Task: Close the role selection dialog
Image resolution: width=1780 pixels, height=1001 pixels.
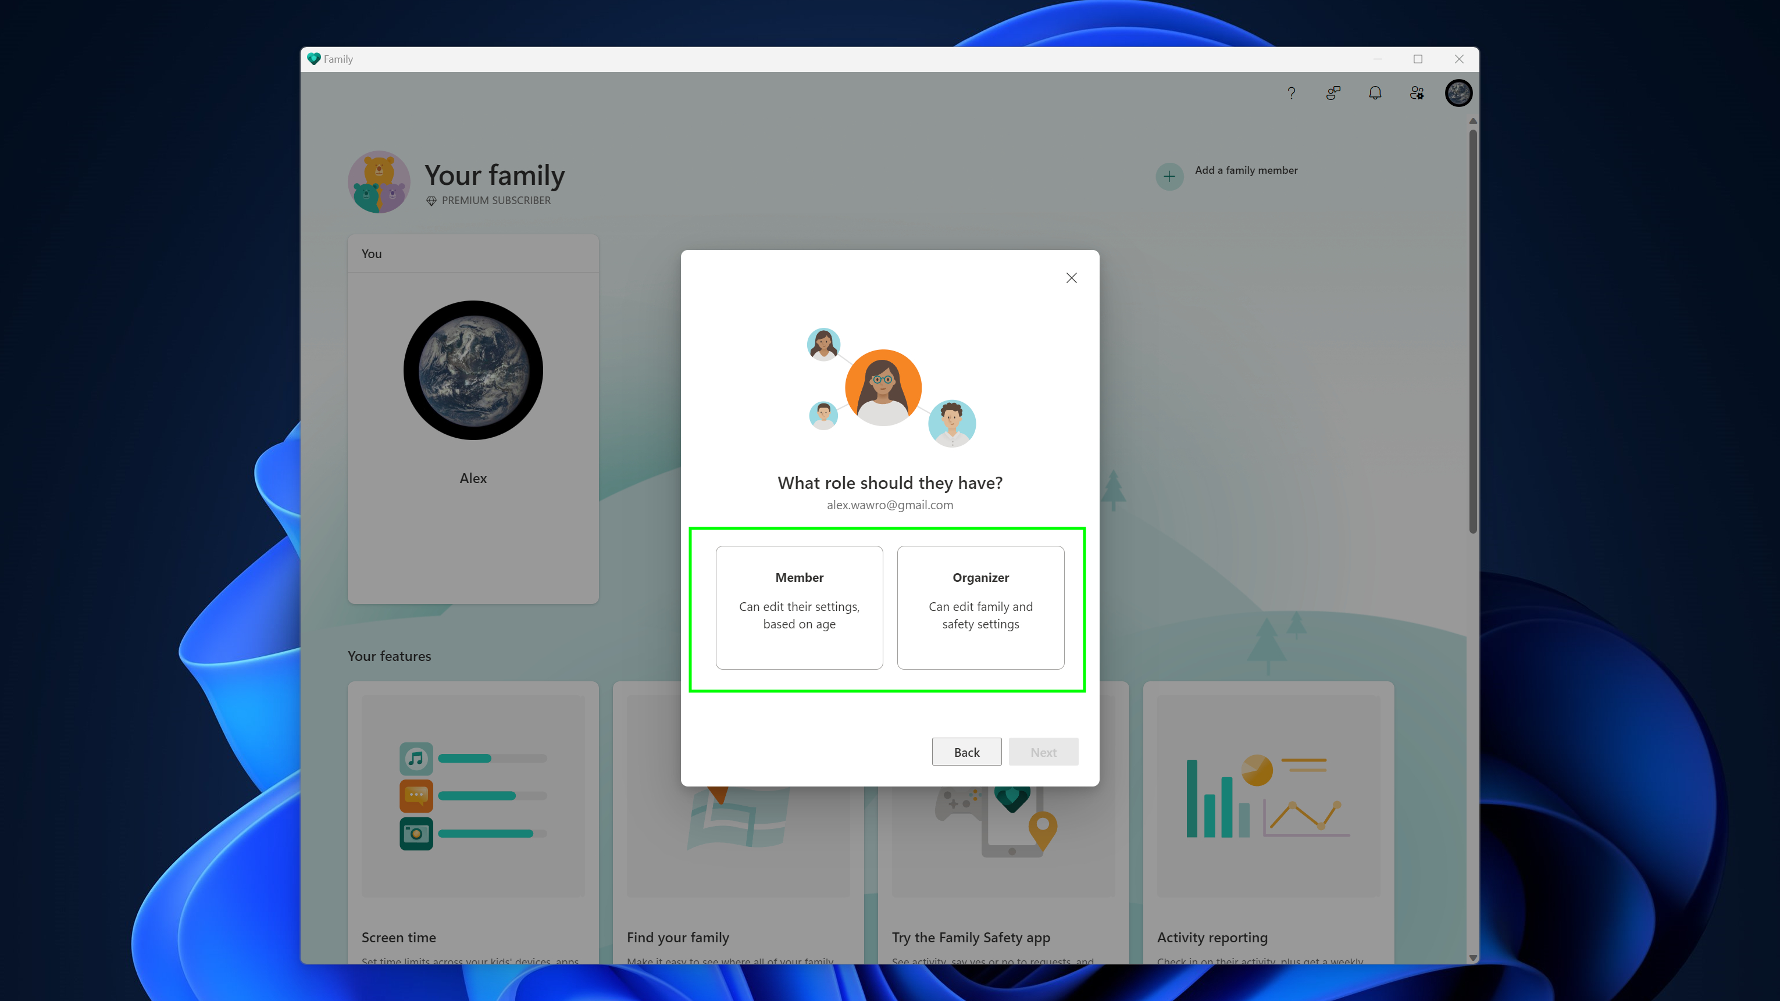Action: [x=1072, y=277]
